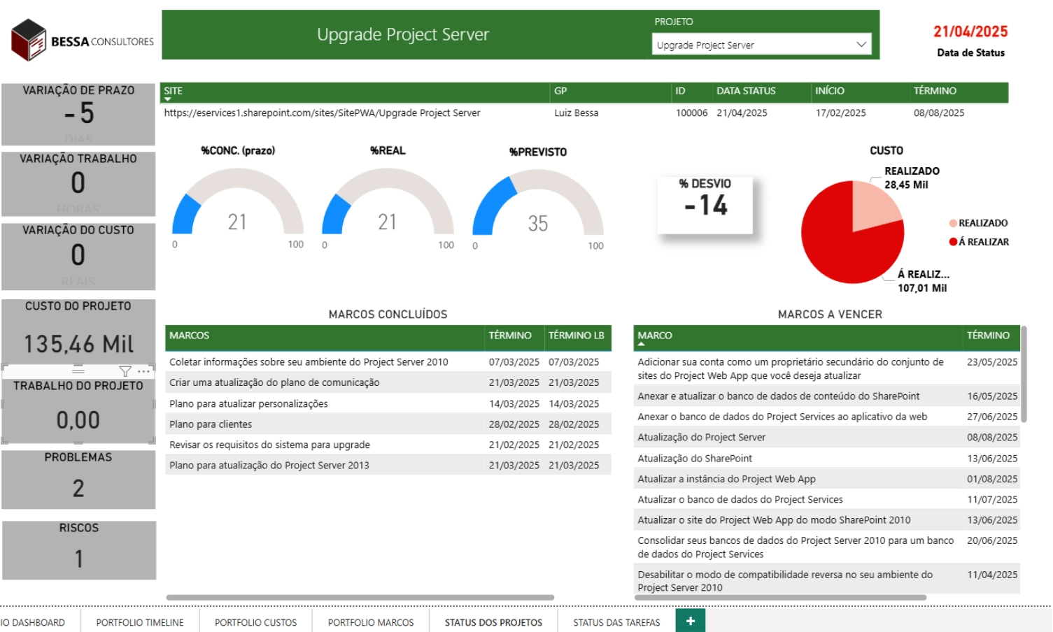Click 'Upgrade Project Server' title banner
This screenshot has height=632, width=1053.
click(403, 34)
